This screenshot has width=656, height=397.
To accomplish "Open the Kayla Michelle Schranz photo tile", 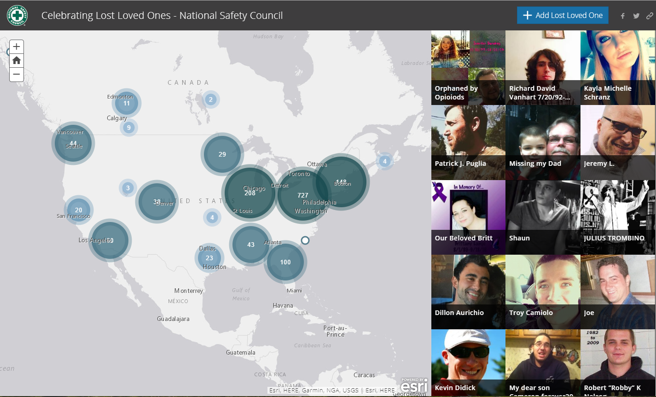I will (x=617, y=68).
